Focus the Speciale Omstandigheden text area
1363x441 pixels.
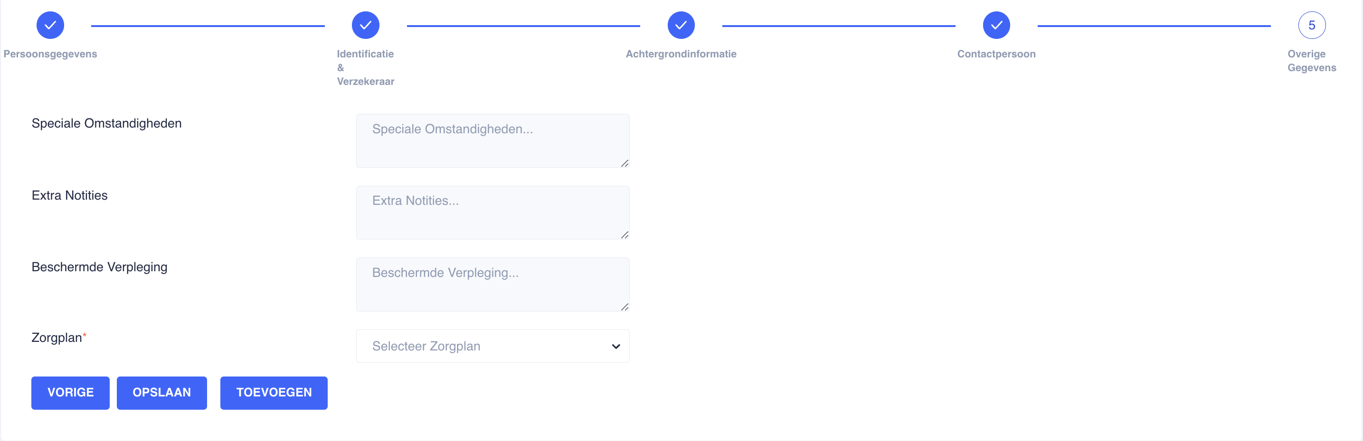(492, 140)
